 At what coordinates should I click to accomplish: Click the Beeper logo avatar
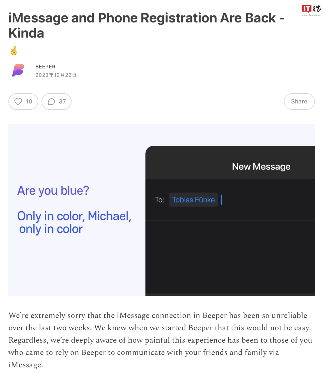pos(18,71)
